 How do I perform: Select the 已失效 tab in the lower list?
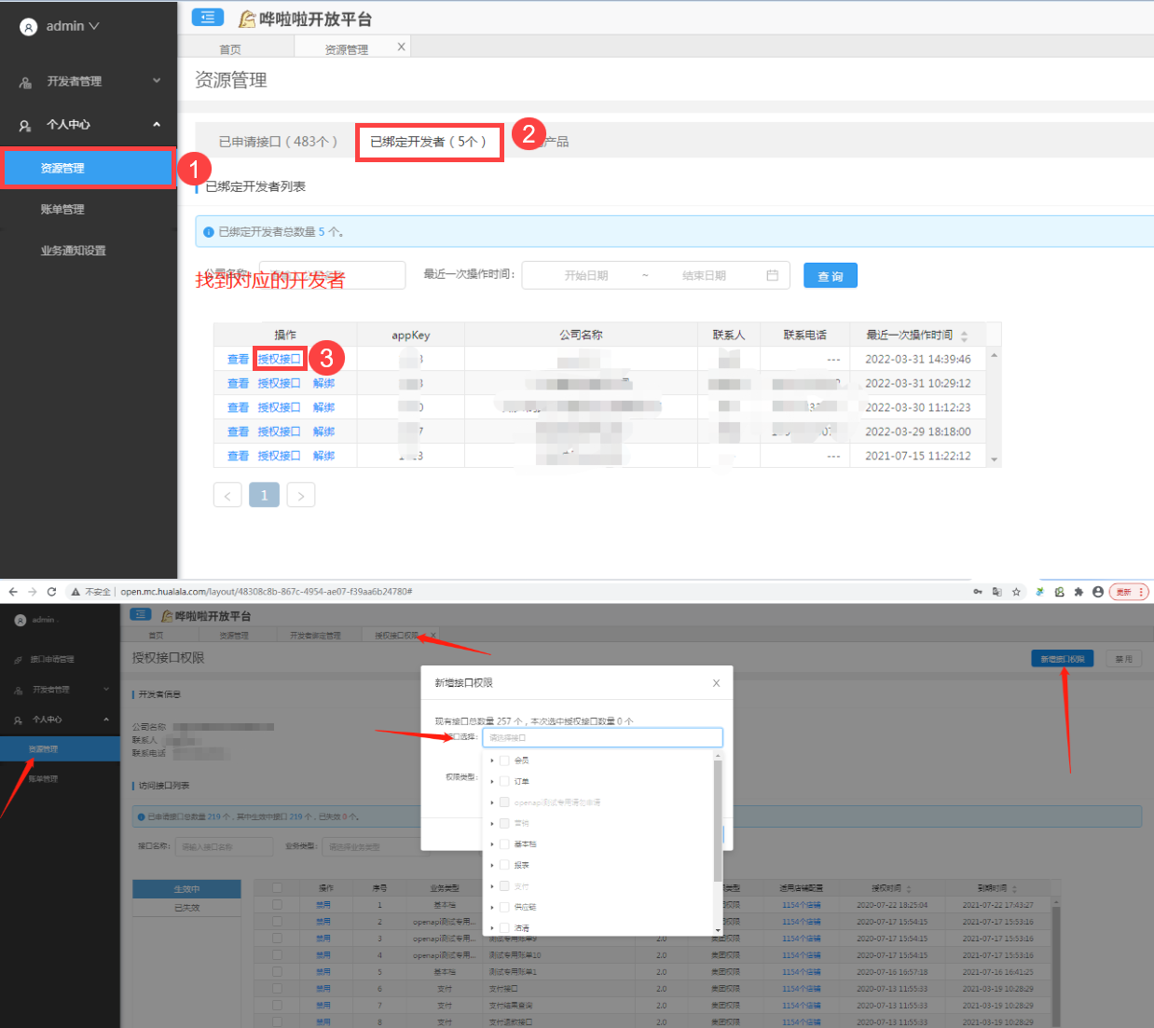click(x=186, y=908)
